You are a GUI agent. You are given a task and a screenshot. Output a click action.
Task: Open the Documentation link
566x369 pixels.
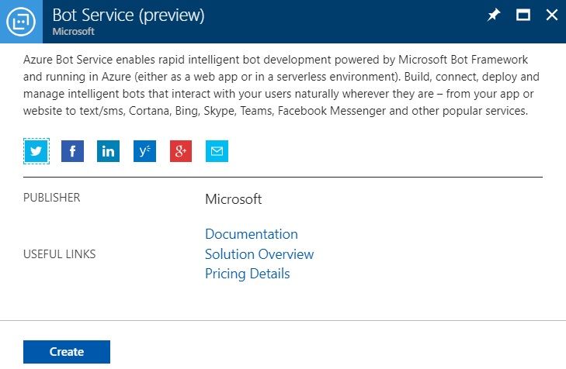251,234
